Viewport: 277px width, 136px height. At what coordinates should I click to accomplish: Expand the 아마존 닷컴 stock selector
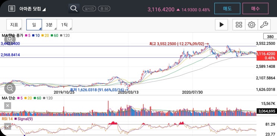coord(32,9)
